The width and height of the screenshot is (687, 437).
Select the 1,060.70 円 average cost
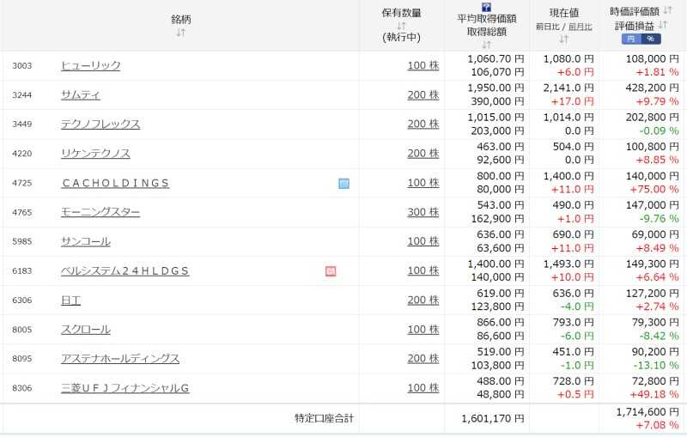pyautogui.click(x=495, y=58)
